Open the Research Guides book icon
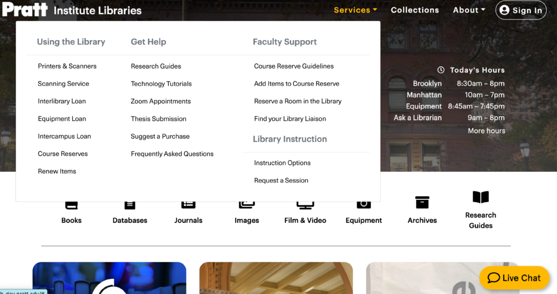Screen dimensions: 557x294 coord(481,197)
